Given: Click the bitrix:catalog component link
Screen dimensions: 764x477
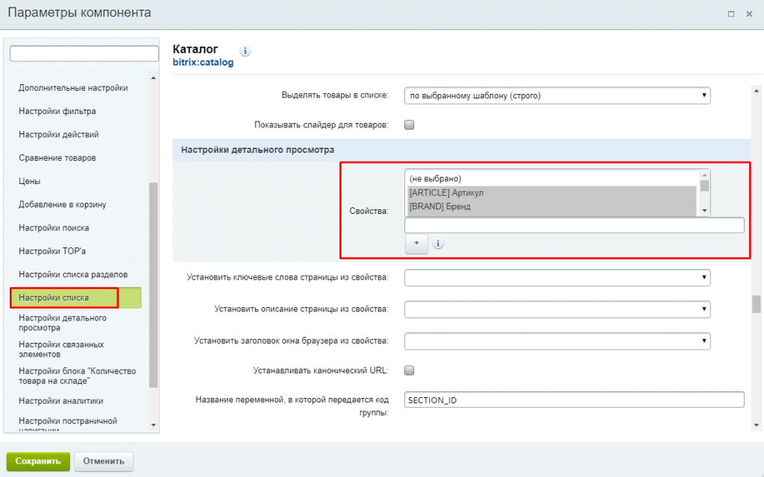Looking at the screenshot, I should [203, 63].
